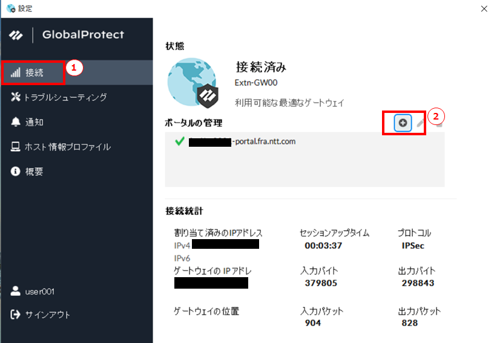Open ホスト情報プロファイル page
This screenshot has width=494, height=343.
point(76,147)
